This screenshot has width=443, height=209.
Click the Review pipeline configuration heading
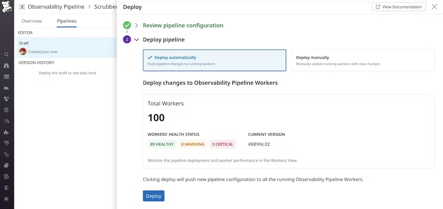(x=183, y=25)
